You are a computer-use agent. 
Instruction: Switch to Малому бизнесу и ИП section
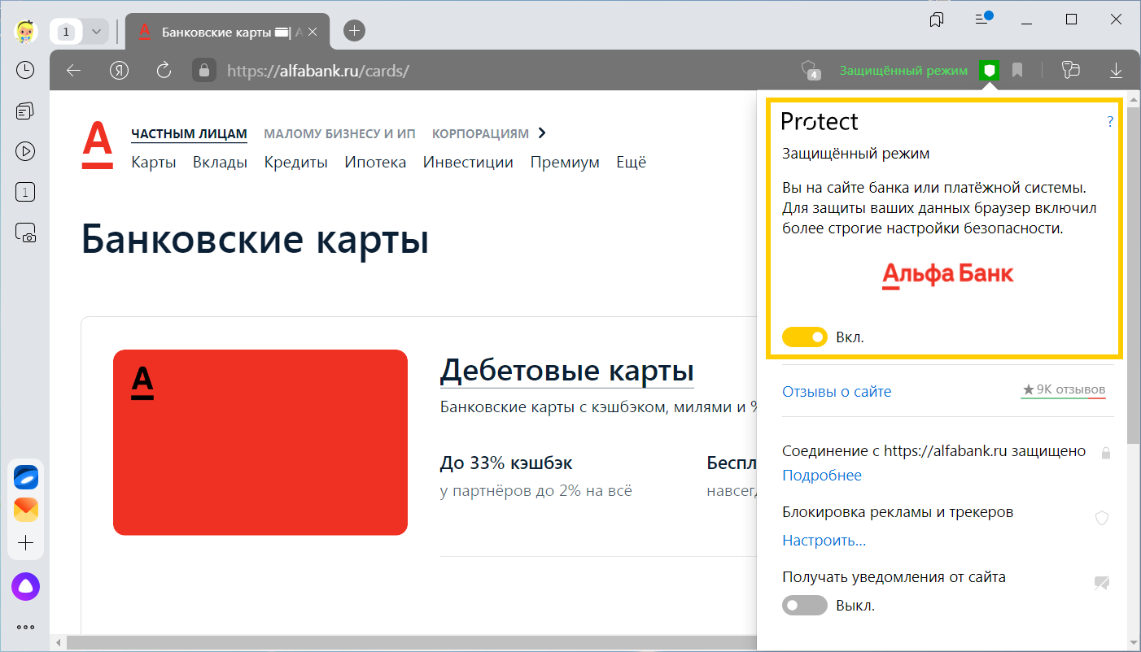(x=340, y=133)
